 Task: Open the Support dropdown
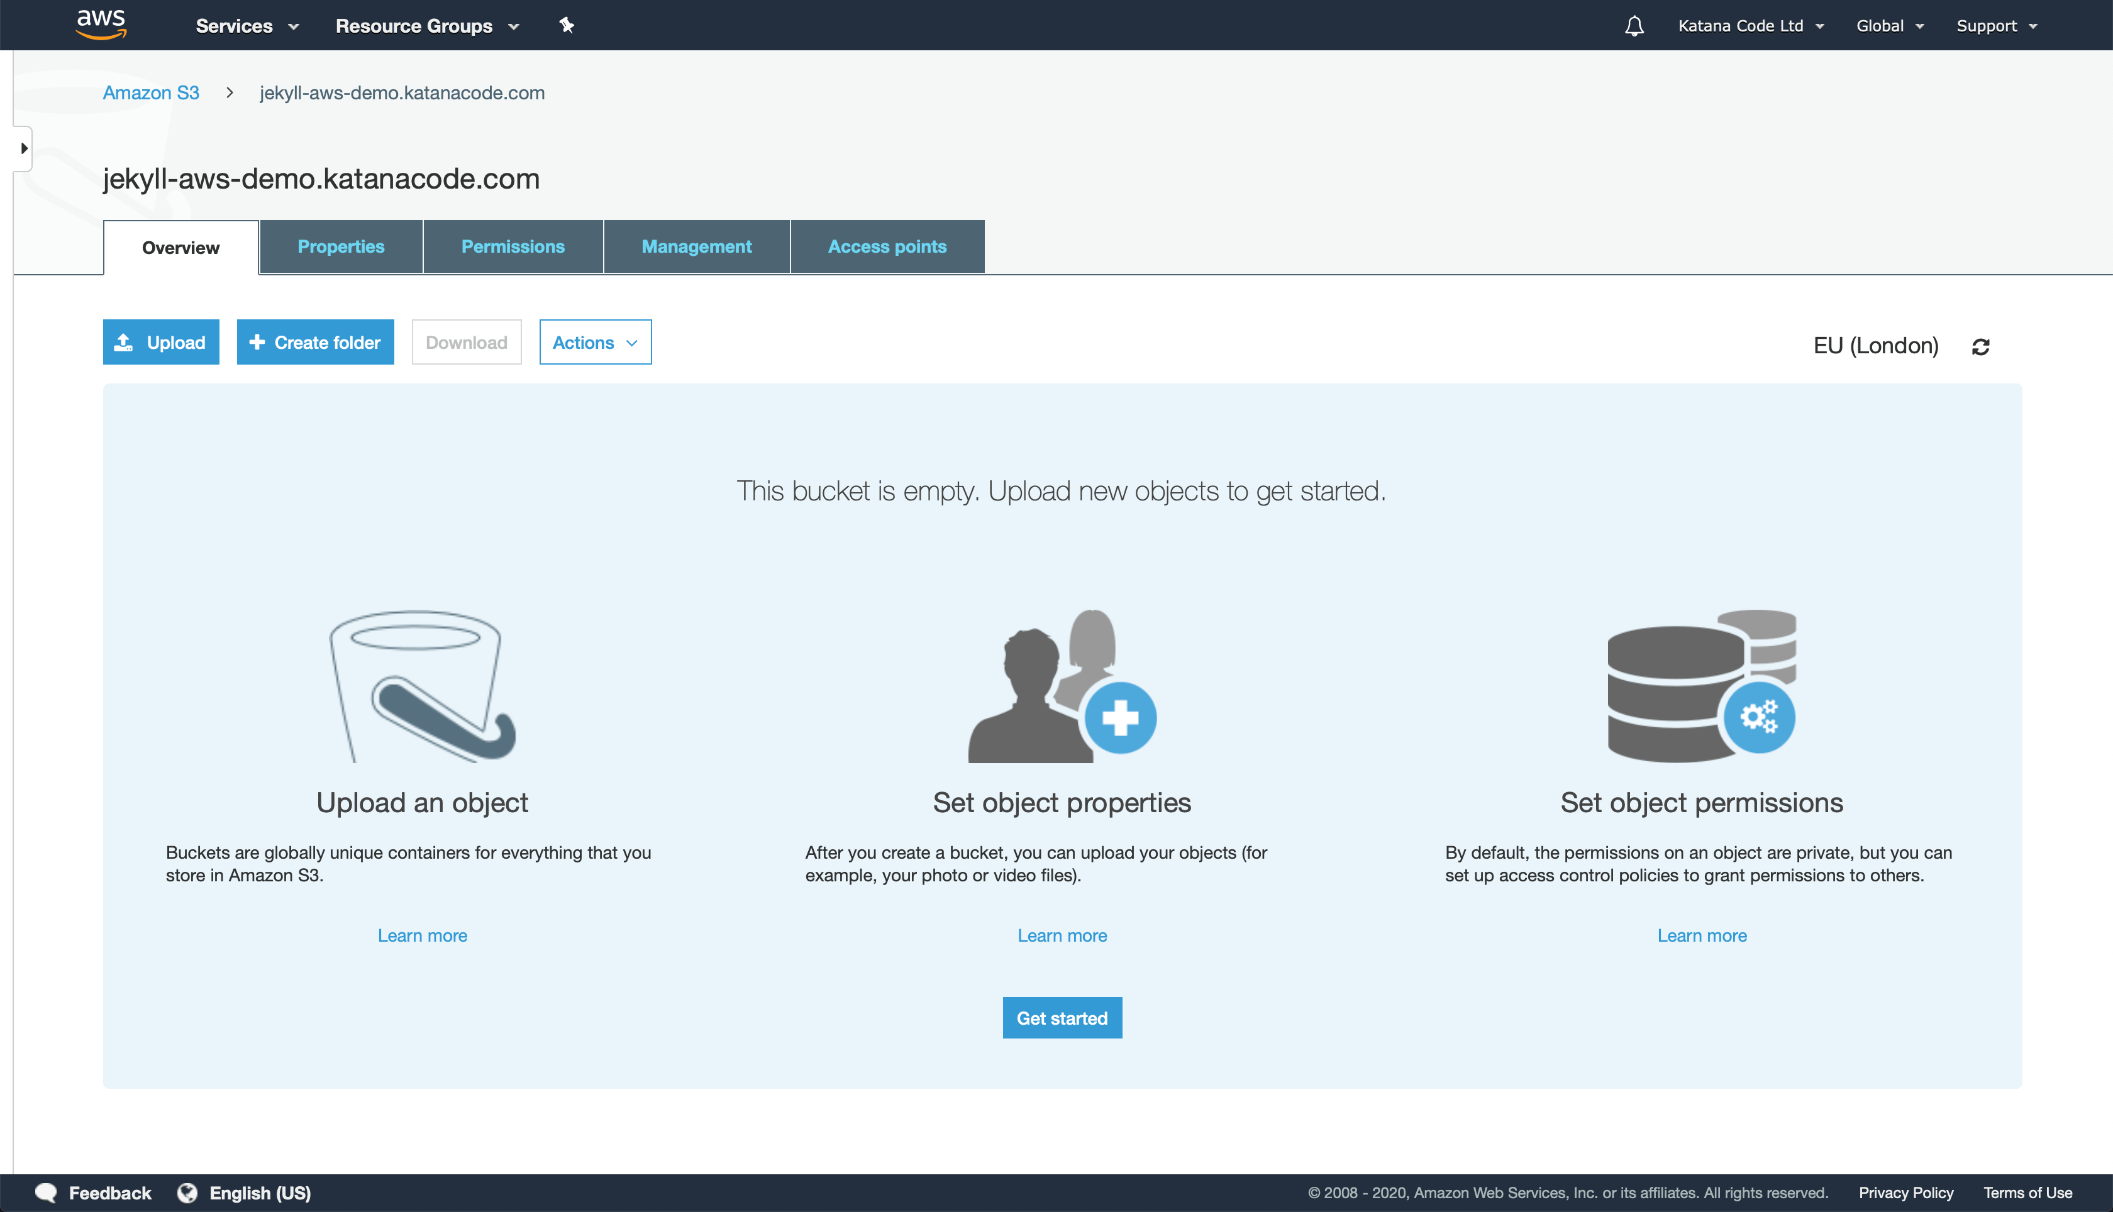pos(1997,25)
